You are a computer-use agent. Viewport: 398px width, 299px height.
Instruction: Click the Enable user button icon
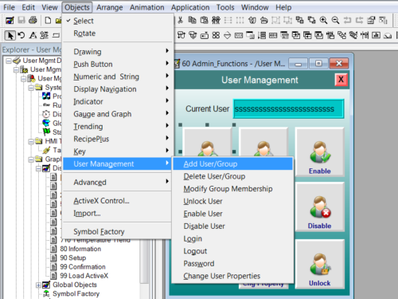click(x=320, y=152)
